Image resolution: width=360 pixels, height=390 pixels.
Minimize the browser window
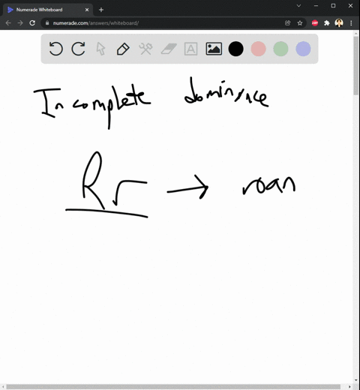316,5
